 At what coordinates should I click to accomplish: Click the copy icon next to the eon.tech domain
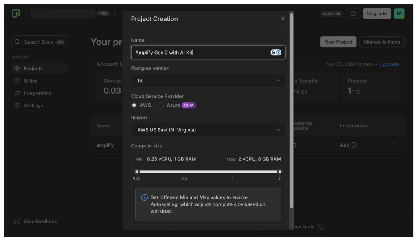[321, 227]
